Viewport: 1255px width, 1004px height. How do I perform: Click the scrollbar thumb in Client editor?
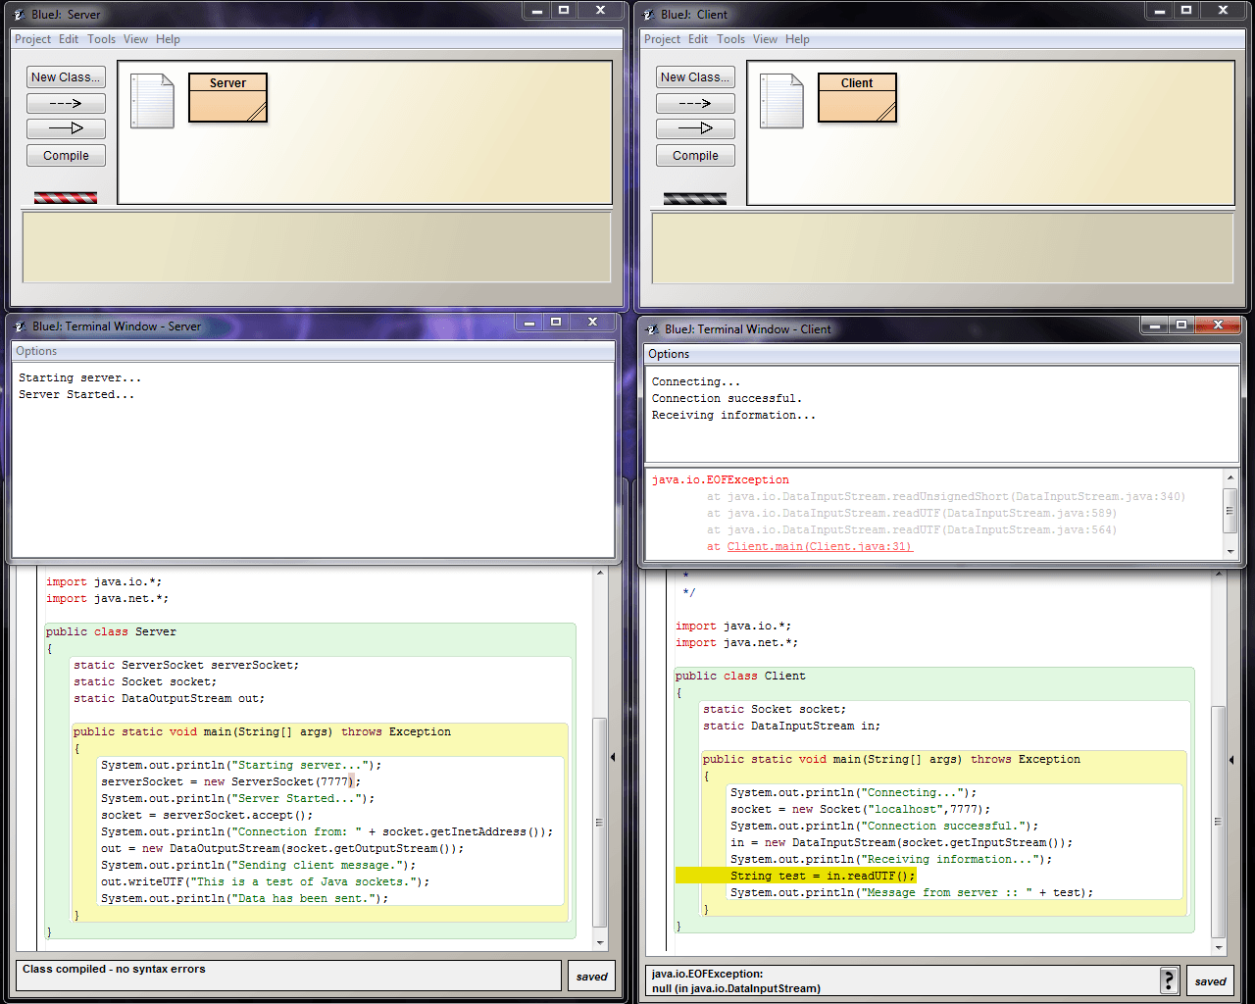tap(1219, 822)
